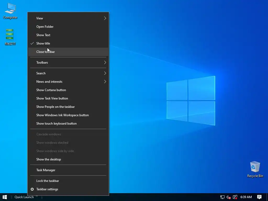Viewport: 268px width, 201px height.
Task: Expand the News and interests submenu
Action: pyautogui.click(x=68, y=82)
